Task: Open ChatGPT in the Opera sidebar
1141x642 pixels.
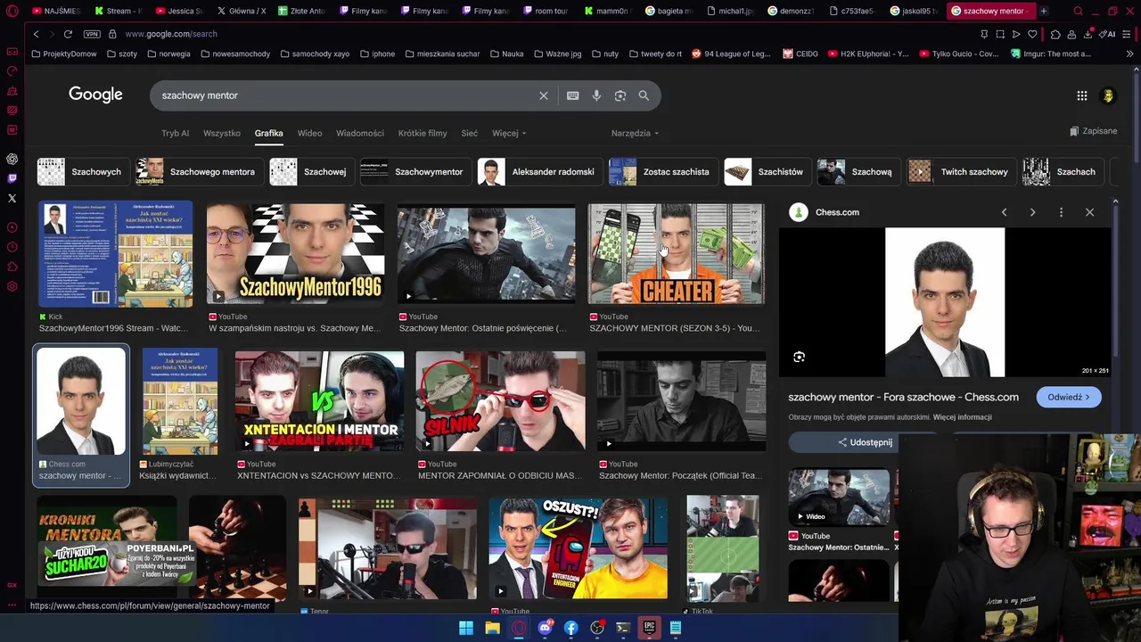Action: (12, 159)
